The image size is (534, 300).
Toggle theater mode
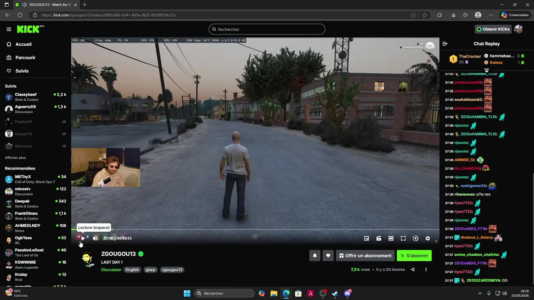(391, 238)
